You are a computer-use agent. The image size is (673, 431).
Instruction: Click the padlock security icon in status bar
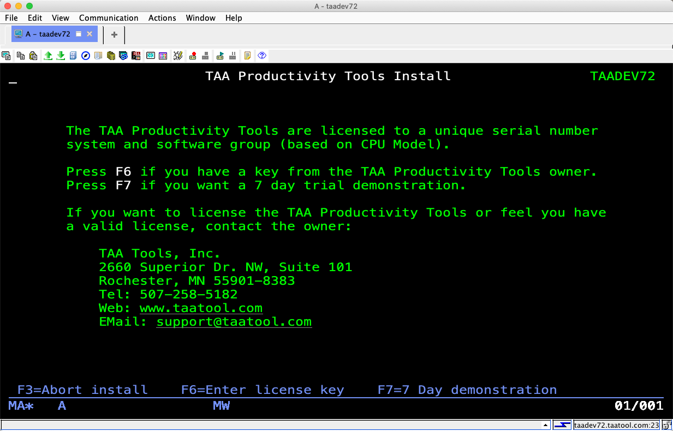tap(667, 425)
